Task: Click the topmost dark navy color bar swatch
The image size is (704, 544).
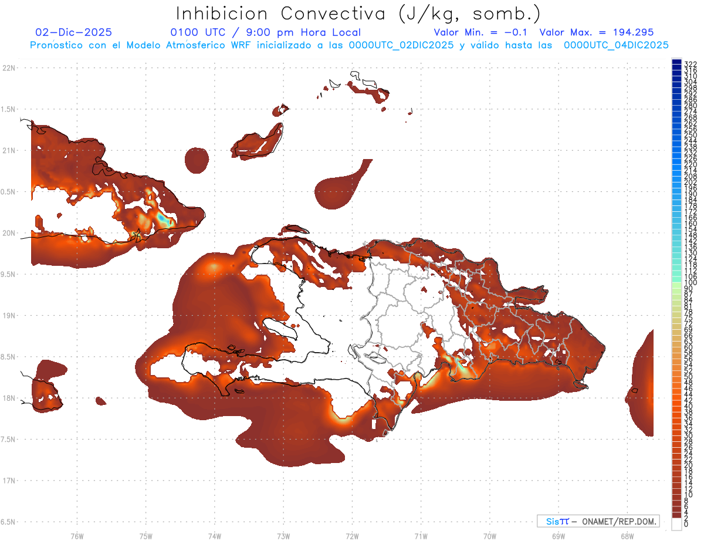Action: point(676,61)
